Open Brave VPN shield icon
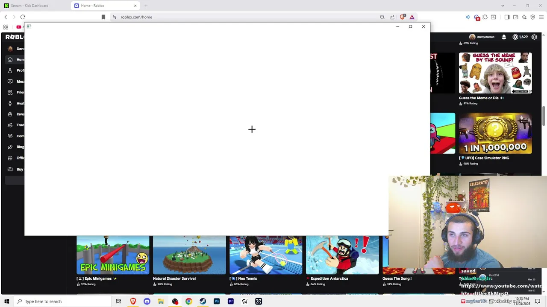The height and width of the screenshot is (307, 547). (x=532, y=17)
